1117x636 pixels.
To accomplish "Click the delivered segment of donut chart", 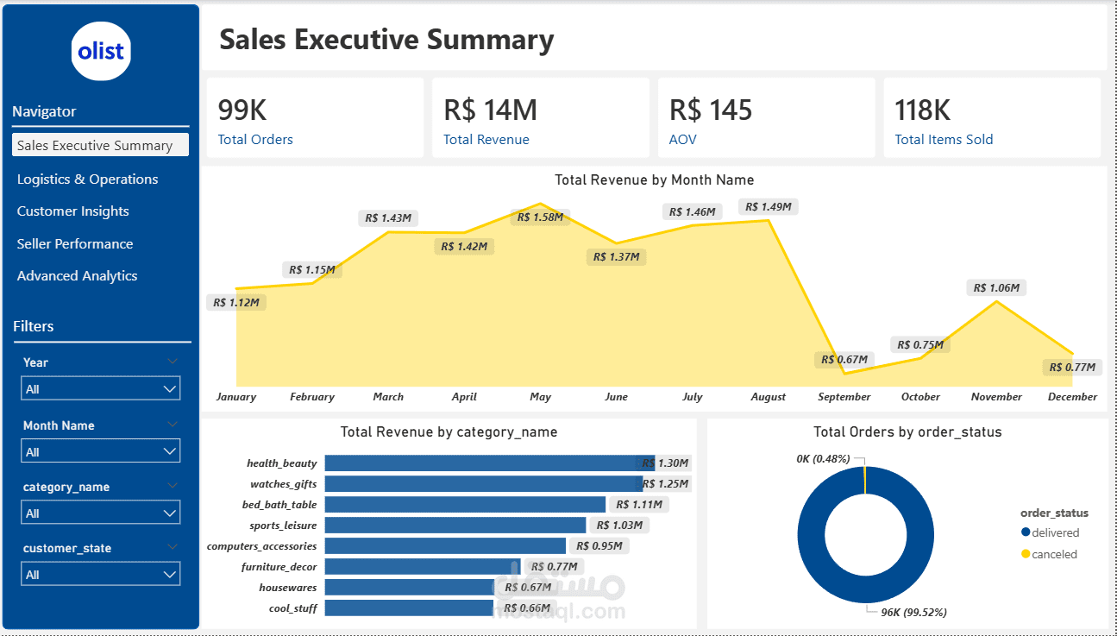I will tap(811, 552).
